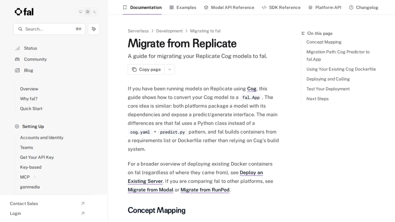
Task: Open Accounts and Identity page
Action: (42, 137)
